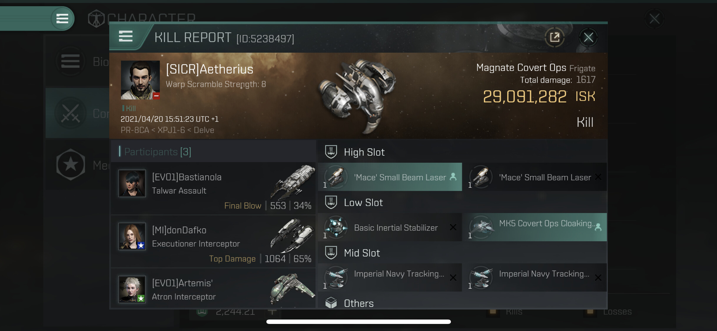Open Aetherius victim character portrait
717x331 pixels.
[x=140, y=80]
